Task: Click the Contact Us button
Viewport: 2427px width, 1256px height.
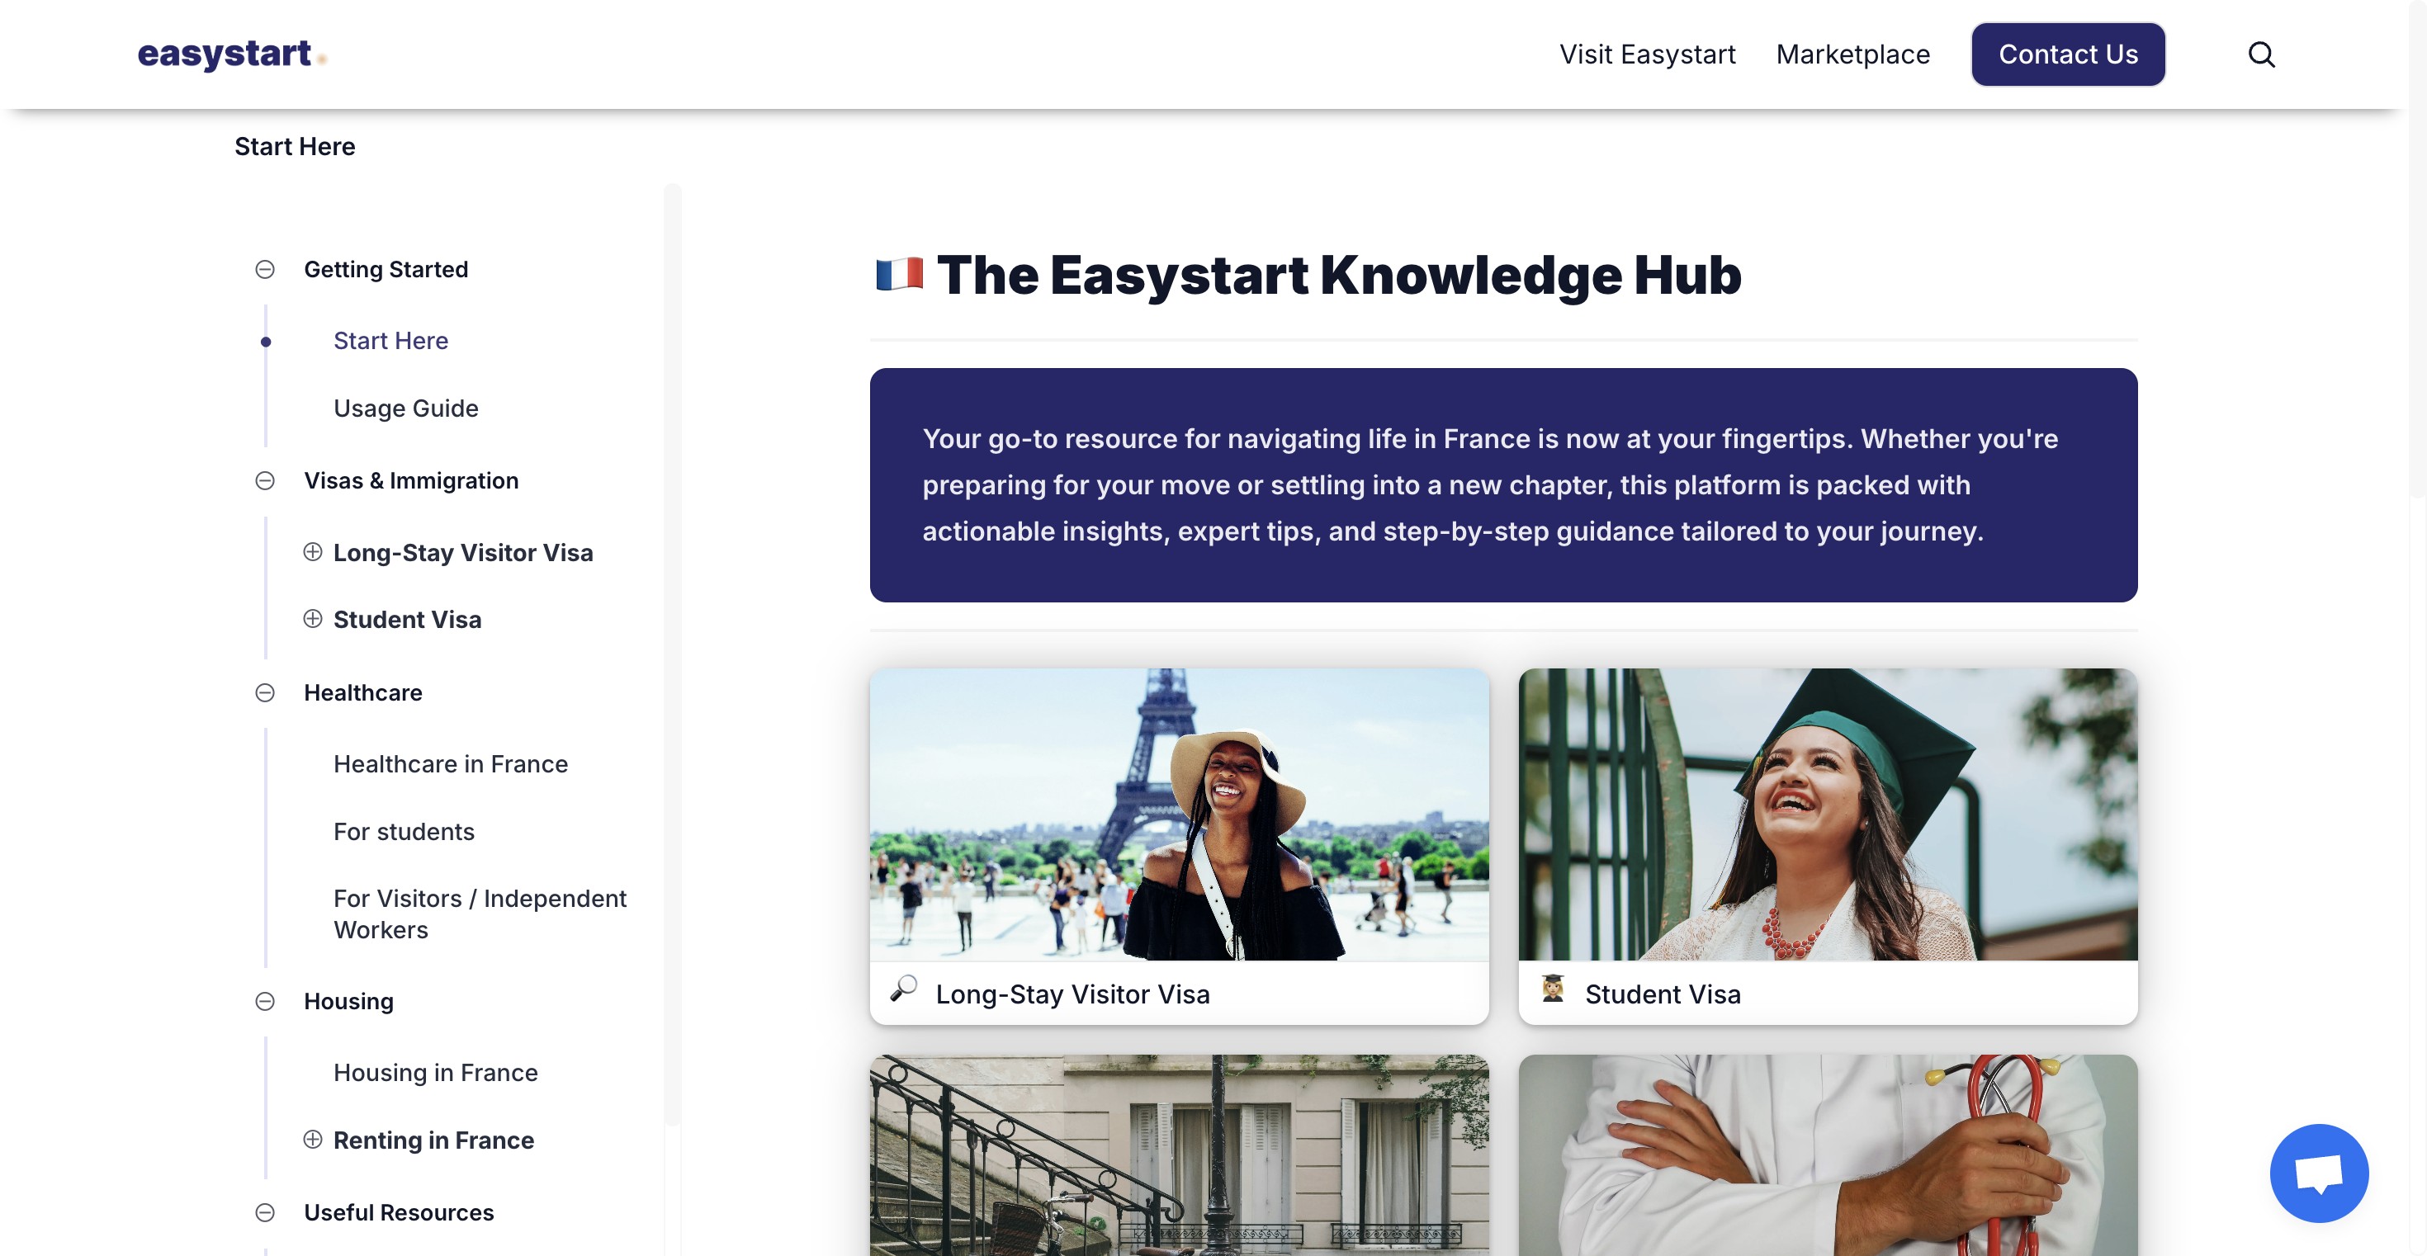Action: pyautogui.click(x=2068, y=54)
